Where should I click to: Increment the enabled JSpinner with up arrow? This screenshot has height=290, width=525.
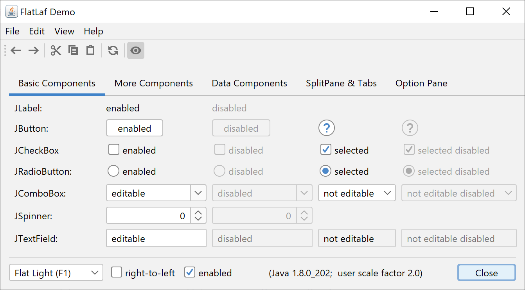[x=198, y=211]
